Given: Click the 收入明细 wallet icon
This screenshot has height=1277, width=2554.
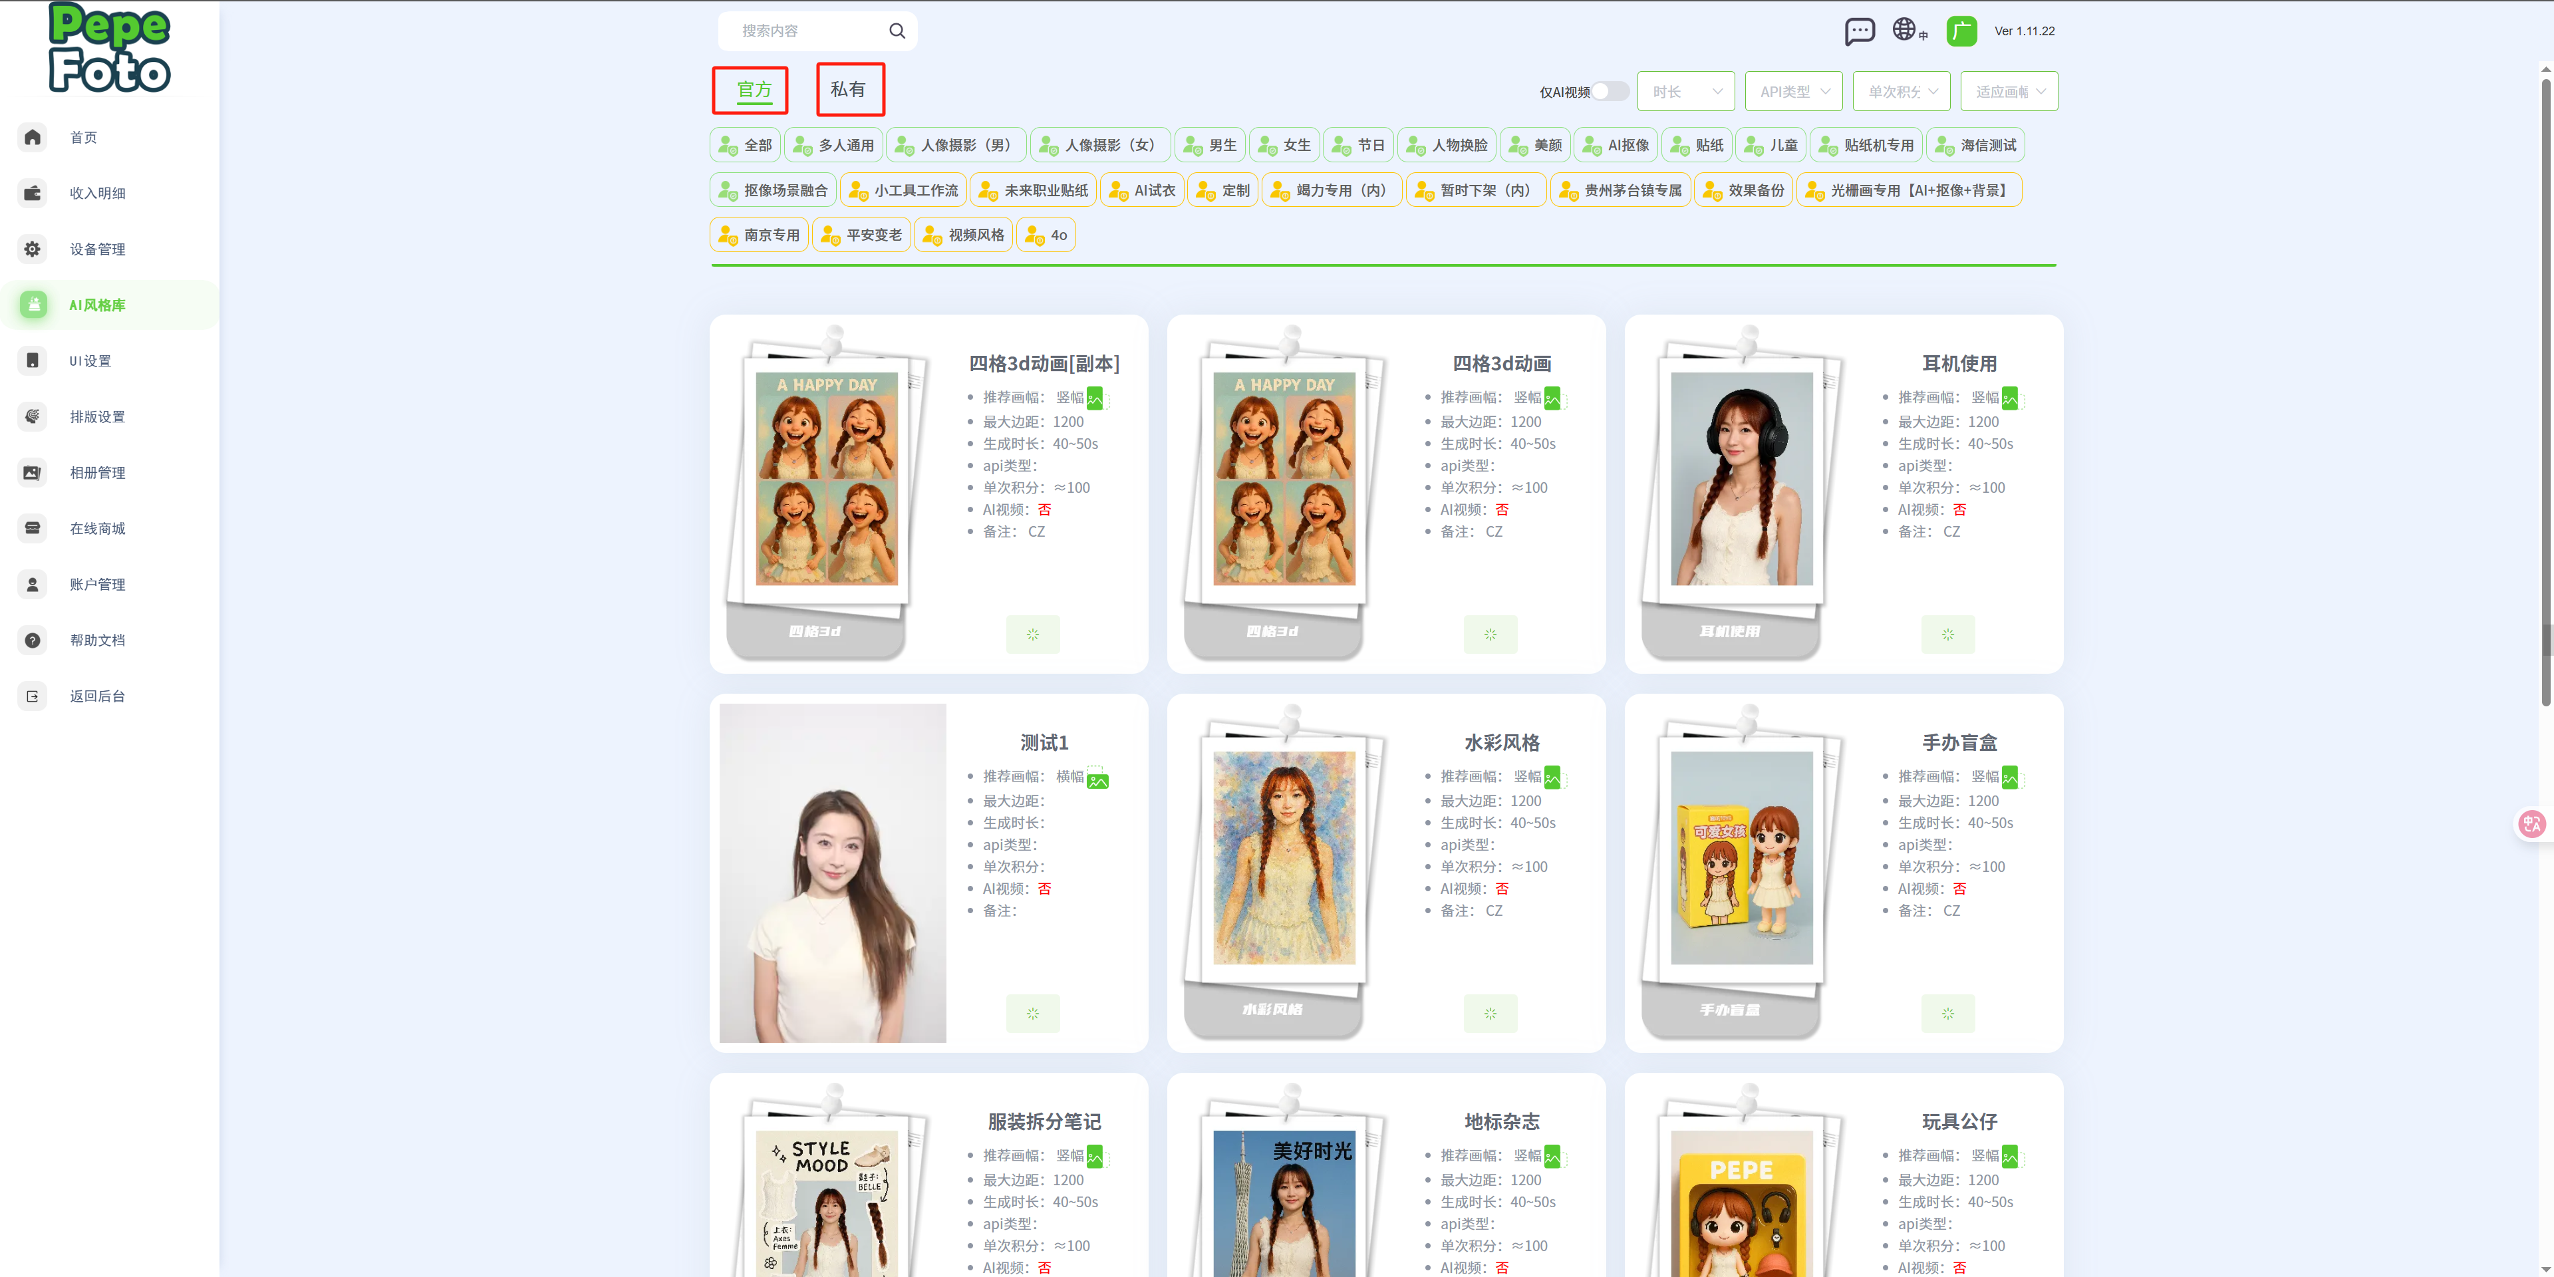Looking at the screenshot, I should point(33,192).
